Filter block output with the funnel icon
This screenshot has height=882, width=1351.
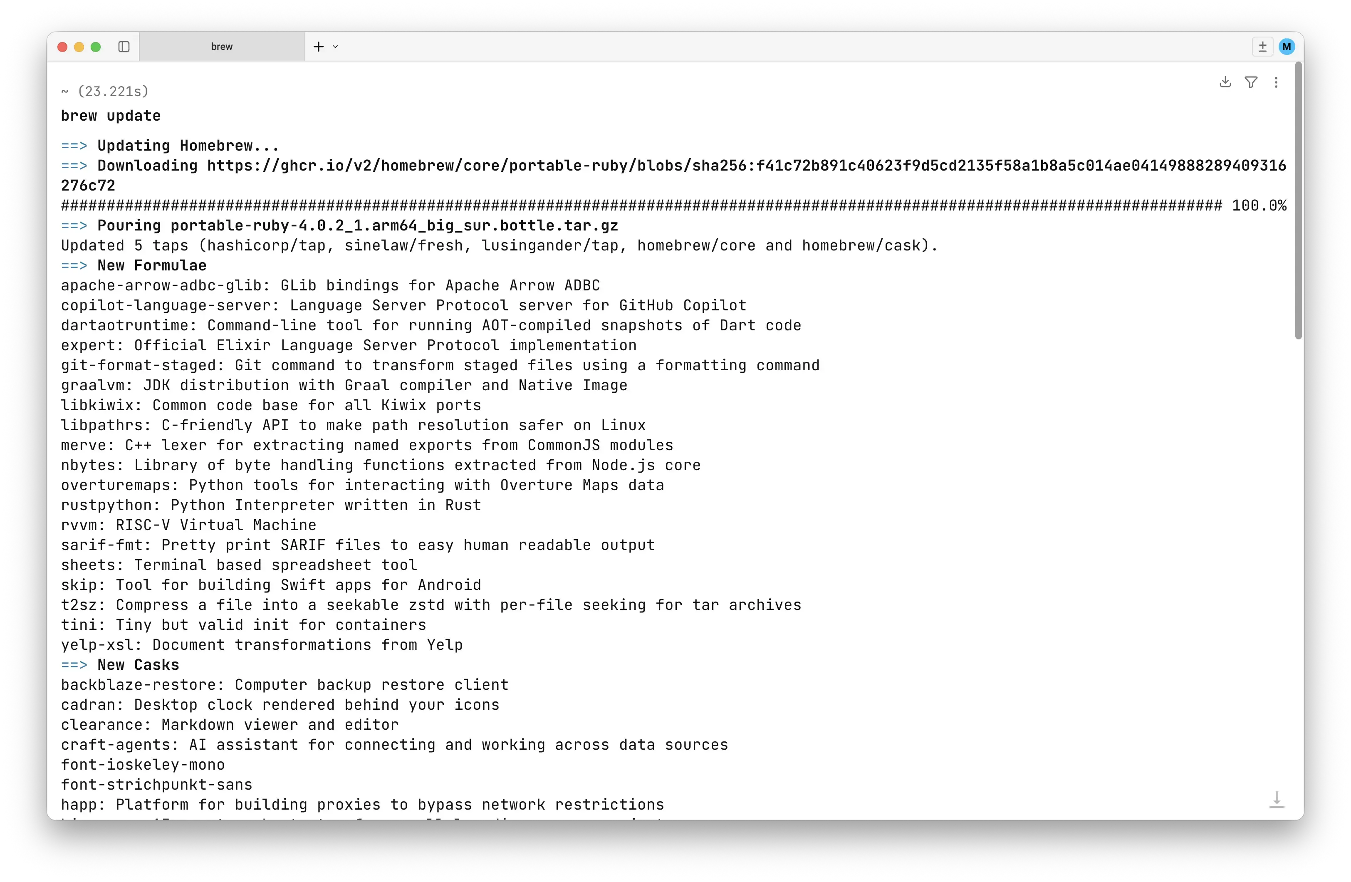(1250, 82)
